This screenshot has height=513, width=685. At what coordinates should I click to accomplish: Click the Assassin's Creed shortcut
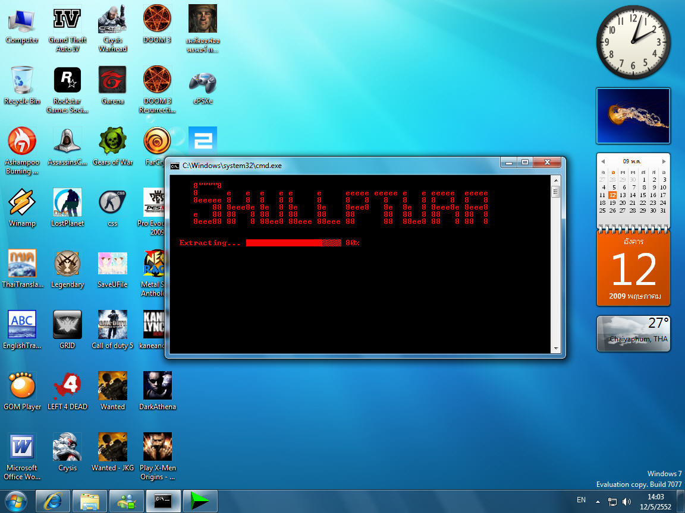tap(67, 147)
